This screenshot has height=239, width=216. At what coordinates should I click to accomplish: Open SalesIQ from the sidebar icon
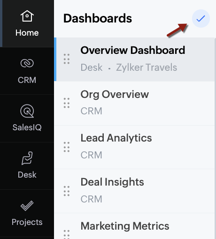coord(27,111)
